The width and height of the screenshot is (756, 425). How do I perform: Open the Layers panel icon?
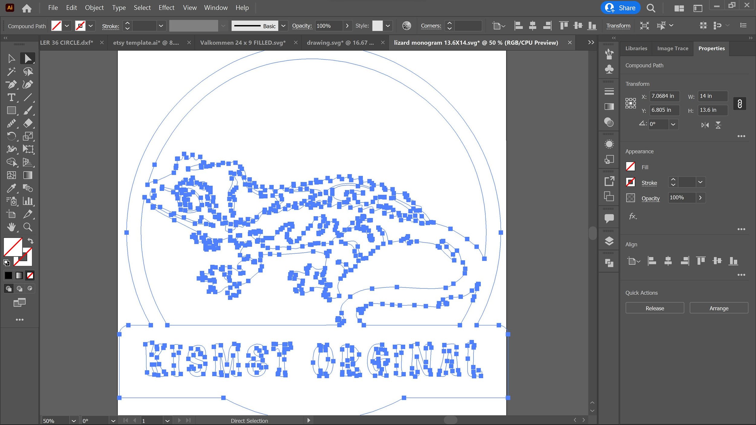(x=609, y=241)
